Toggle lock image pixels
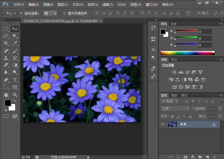The height and width of the screenshot is (159, 224). click(178, 116)
